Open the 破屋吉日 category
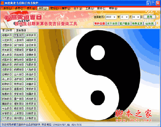Screen dimensions: 161x127 point(31,60)
